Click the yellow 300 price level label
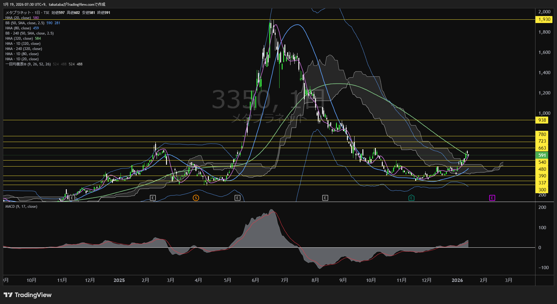 pos(542,190)
